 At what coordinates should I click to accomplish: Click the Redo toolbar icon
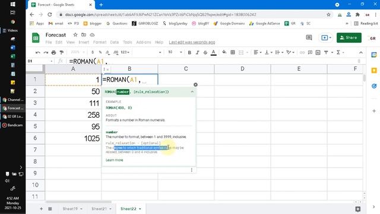tap(46, 52)
